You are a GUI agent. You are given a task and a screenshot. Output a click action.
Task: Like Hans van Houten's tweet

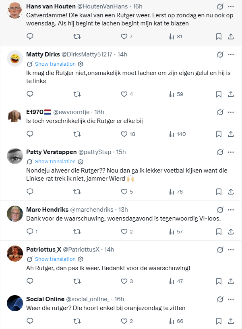click(x=124, y=37)
